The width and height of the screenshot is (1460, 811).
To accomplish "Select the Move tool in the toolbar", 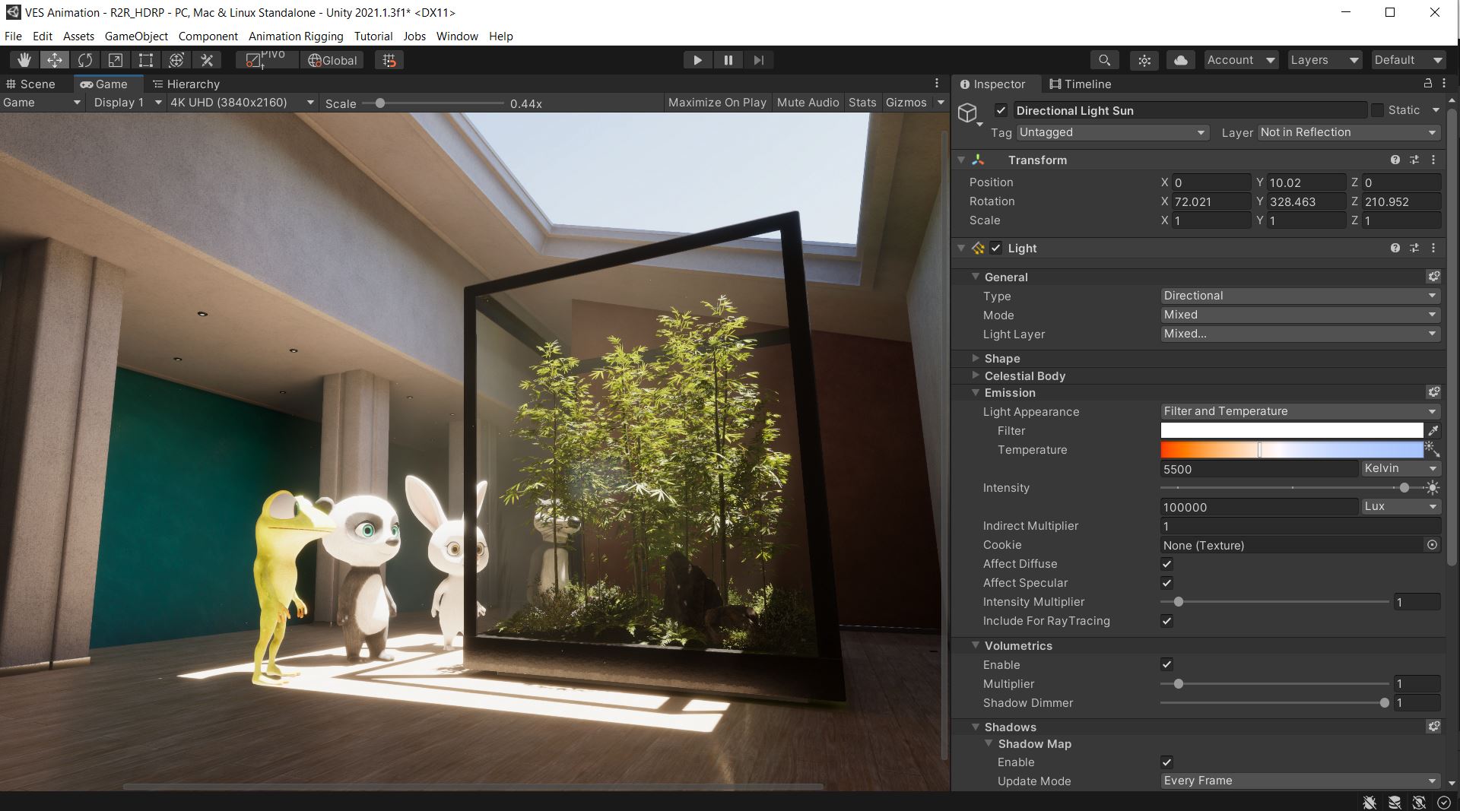I will [54, 59].
